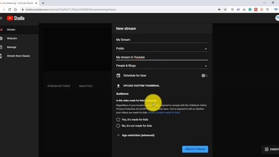
Task: Click the site lock icon
Action: [23, 10]
